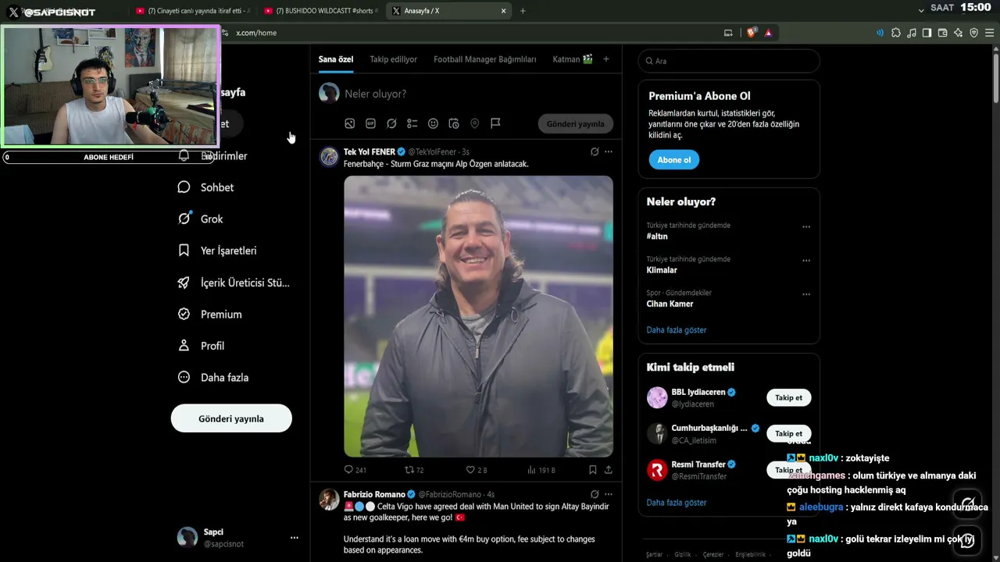This screenshot has height=562, width=1000.
Task: Open a new browser tab
Action: pos(523,11)
